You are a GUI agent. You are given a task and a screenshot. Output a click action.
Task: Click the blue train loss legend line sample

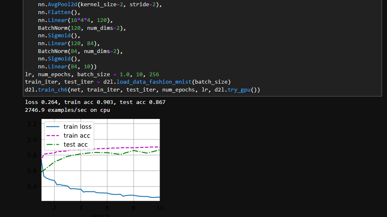(53, 127)
